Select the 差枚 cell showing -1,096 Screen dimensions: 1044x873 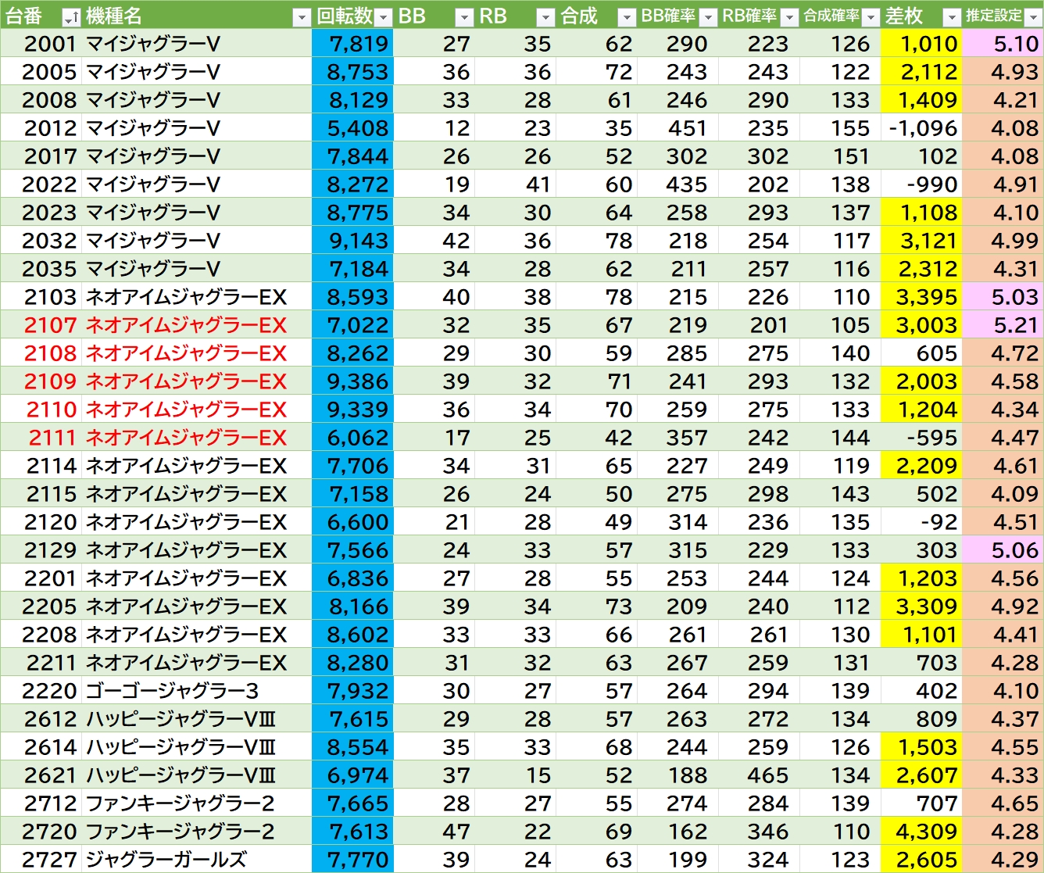coord(921,128)
